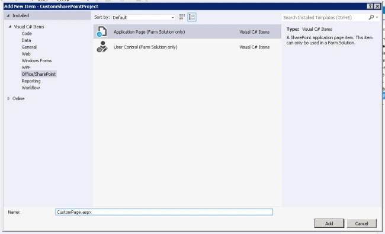Click the Visual C# Items tree label
The height and width of the screenshot is (234, 385).
(29, 27)
